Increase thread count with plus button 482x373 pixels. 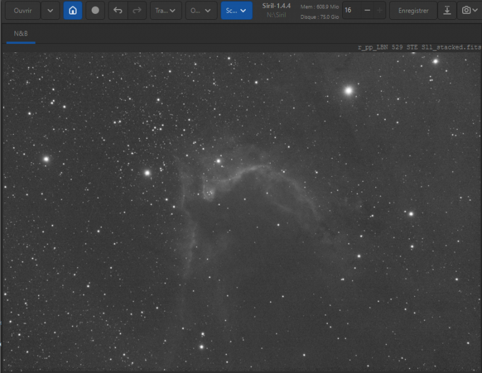380,10
